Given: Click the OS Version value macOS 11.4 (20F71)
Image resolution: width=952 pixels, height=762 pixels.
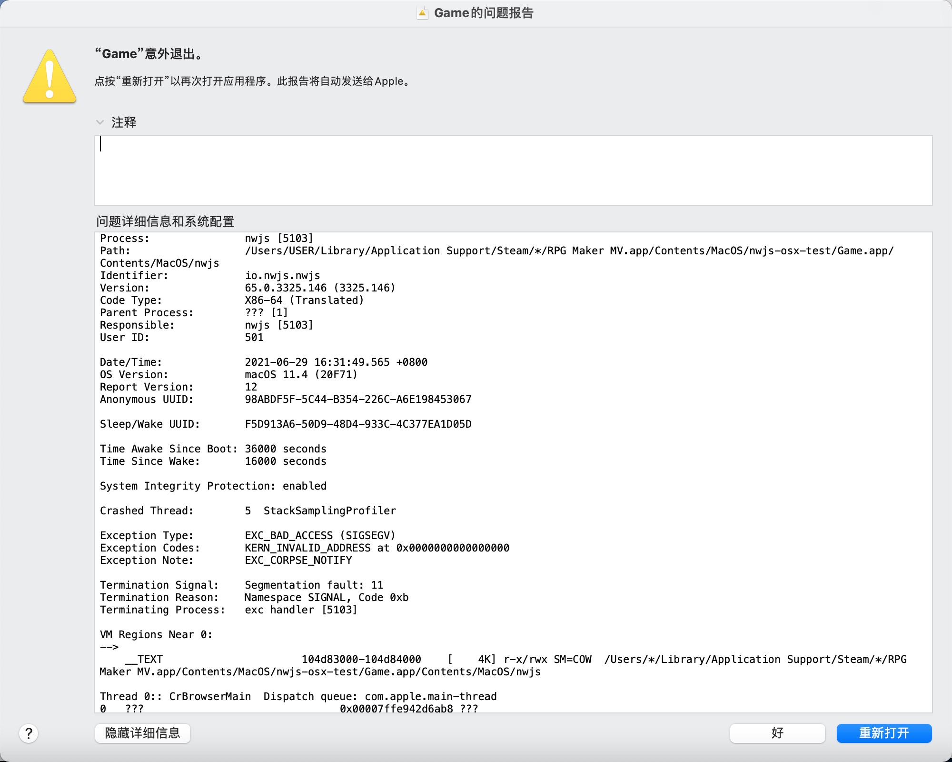Looking at the screenshot, I should click(301, 374).
